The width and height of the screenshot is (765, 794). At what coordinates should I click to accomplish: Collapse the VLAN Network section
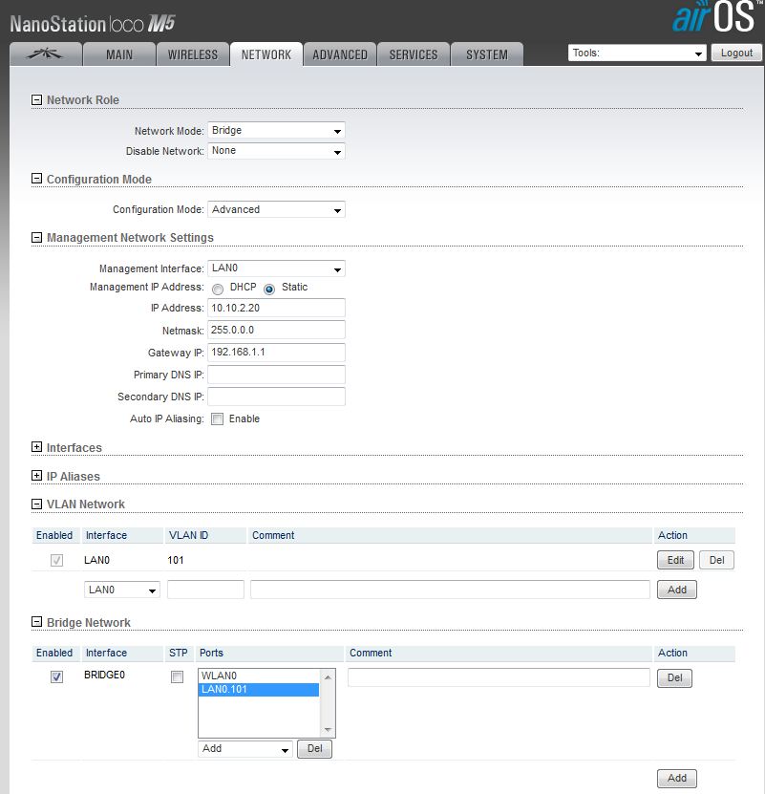tap(36, 504)
